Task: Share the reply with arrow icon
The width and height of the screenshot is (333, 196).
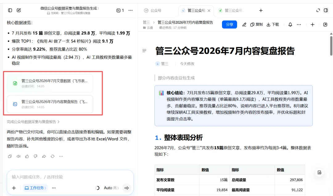Action: 44,156
